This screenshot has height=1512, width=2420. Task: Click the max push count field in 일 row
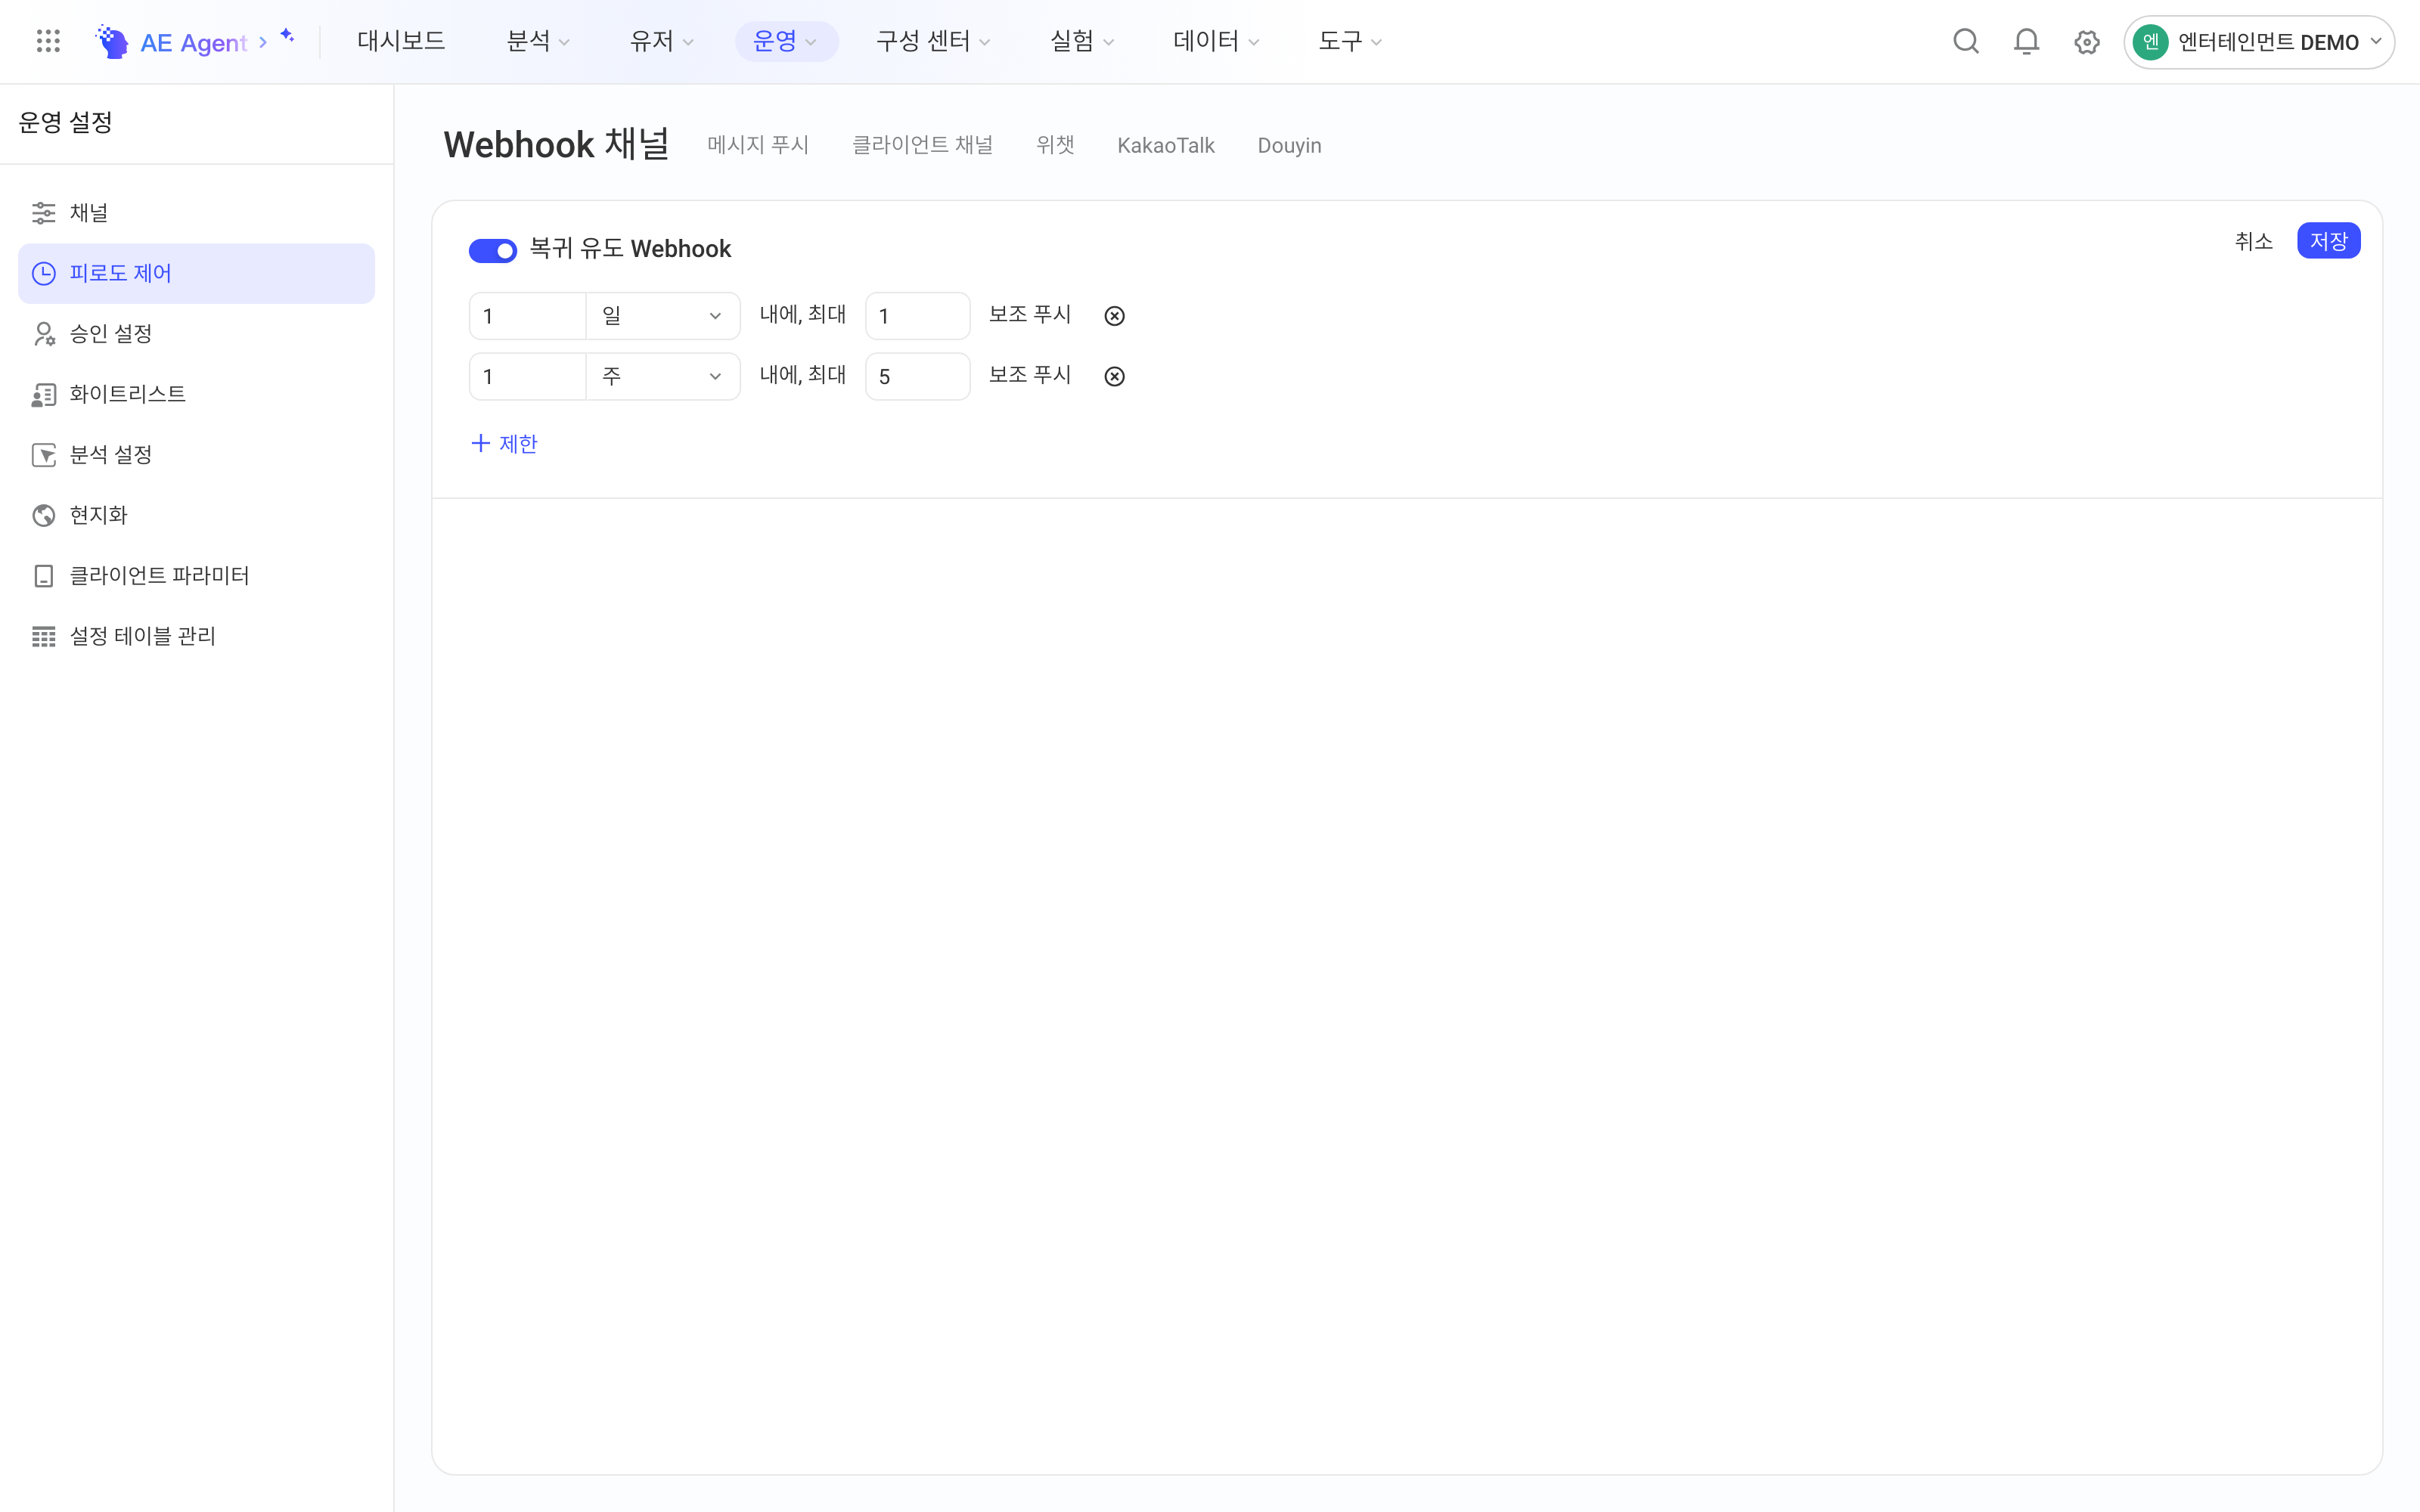point(917,316)
